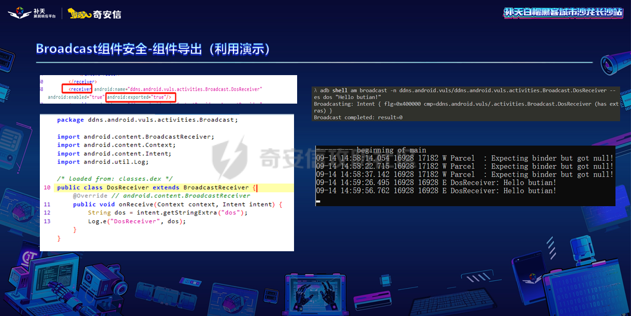
Task: Click the red text cursor after ReceiverBroadcastReceiver brace
Action: [256, 188]
